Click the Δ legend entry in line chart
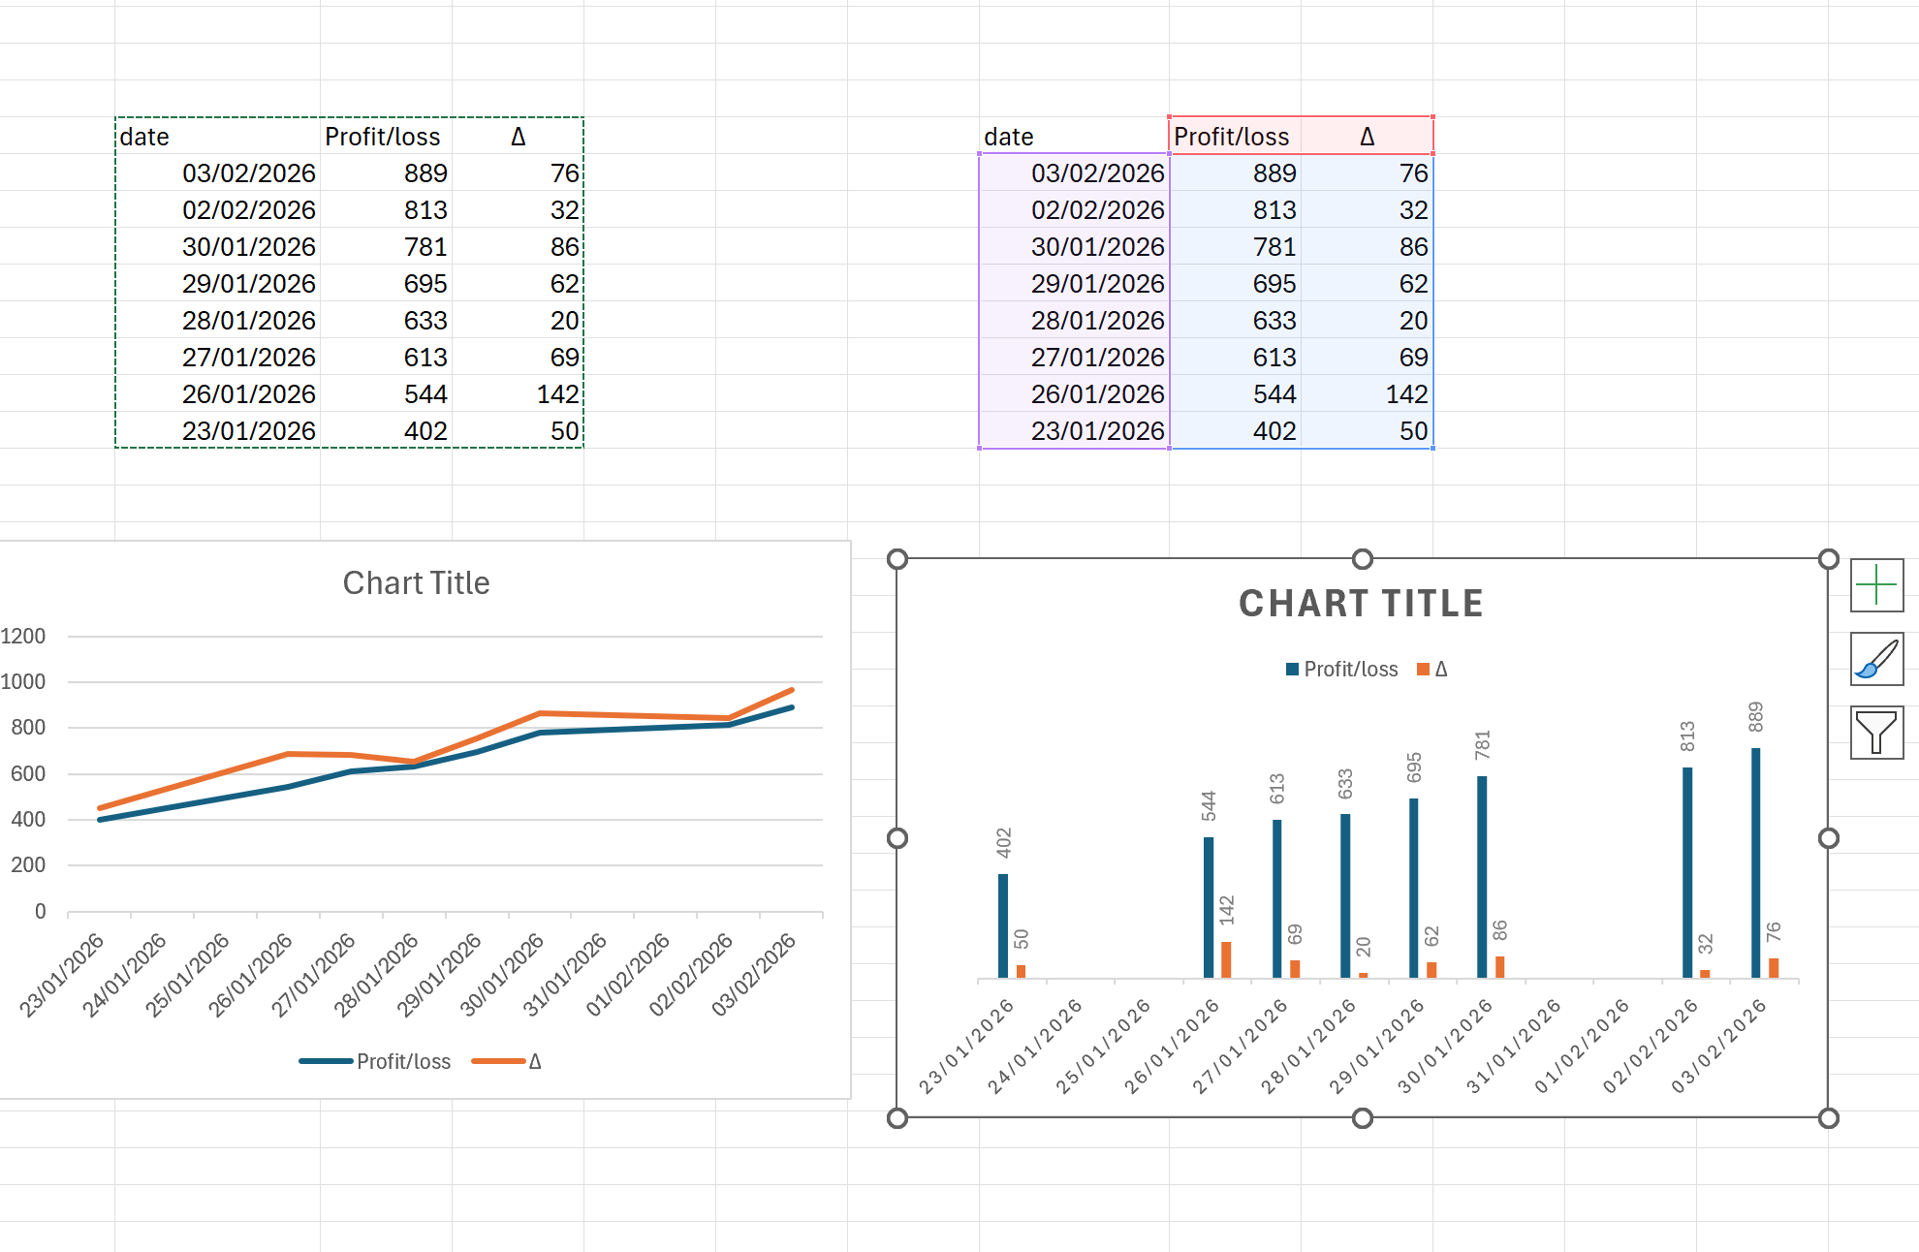The image size is (1919, 1252). coord(506,1062)
